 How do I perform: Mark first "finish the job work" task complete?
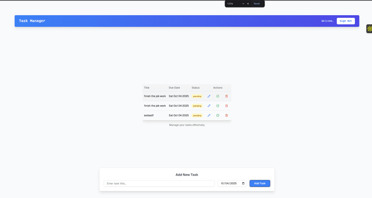pos(218,96)
